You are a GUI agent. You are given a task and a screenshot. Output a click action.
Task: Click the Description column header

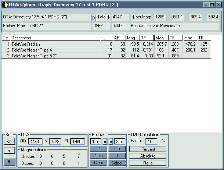click(x=55, y=38)
